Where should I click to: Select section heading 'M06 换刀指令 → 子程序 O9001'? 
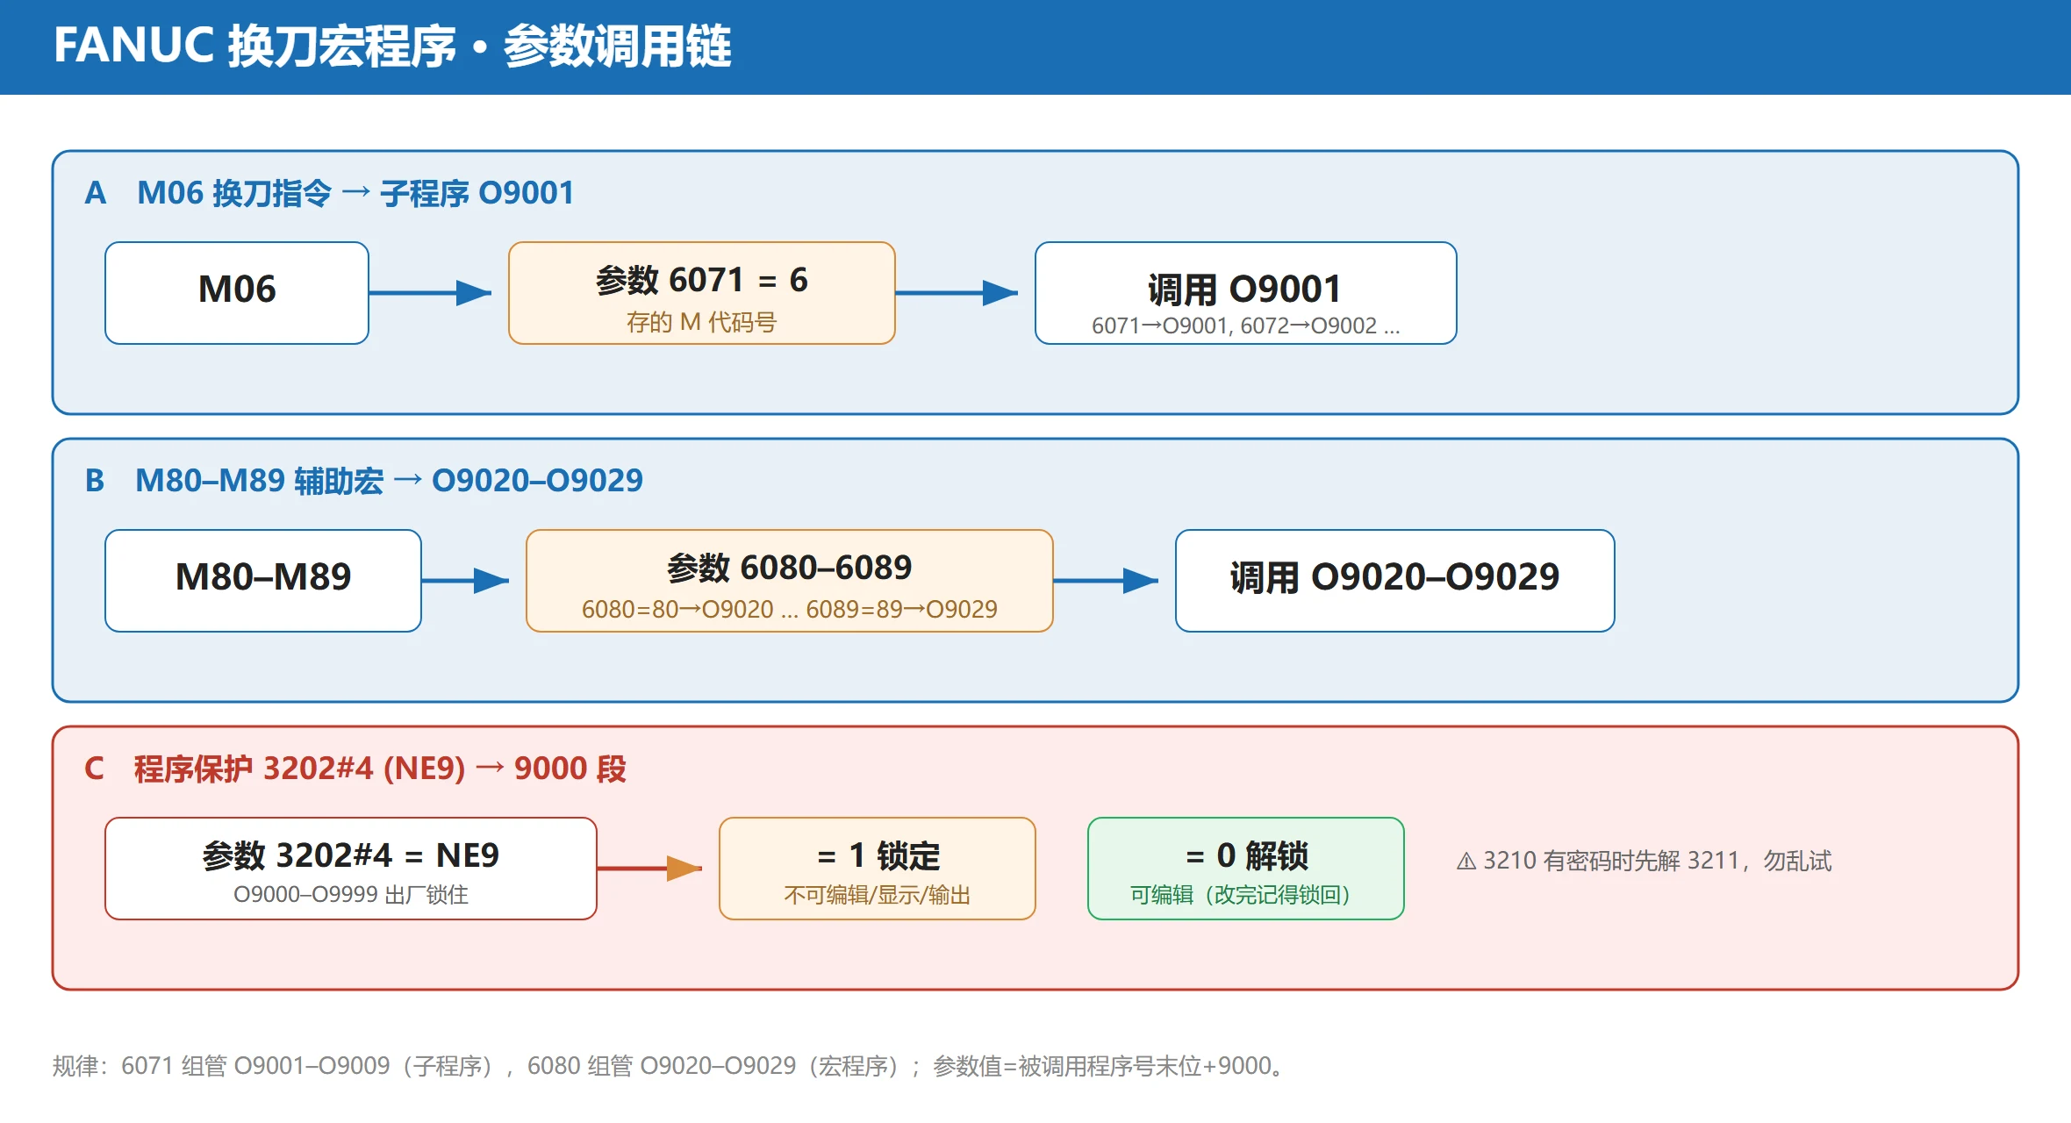click(x=355, y=193)
